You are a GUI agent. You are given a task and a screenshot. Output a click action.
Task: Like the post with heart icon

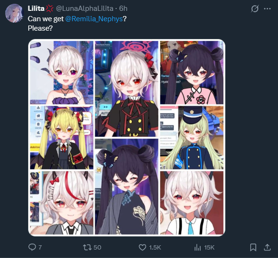(142, 247)
